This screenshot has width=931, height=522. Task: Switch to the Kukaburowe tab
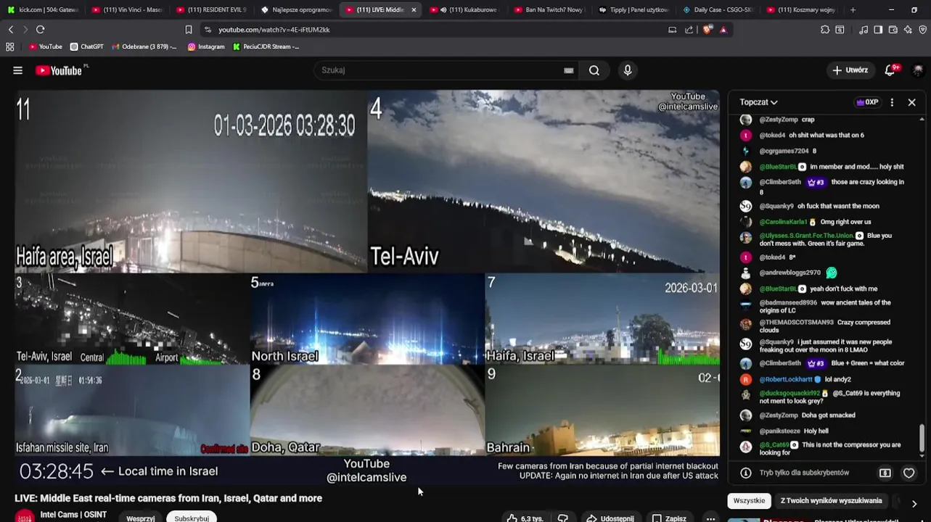point(465,10)
